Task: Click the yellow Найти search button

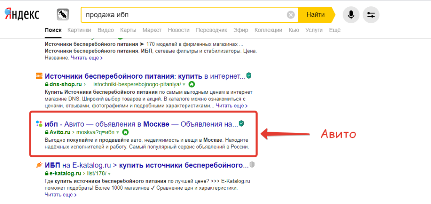Action: coord(316,15)
